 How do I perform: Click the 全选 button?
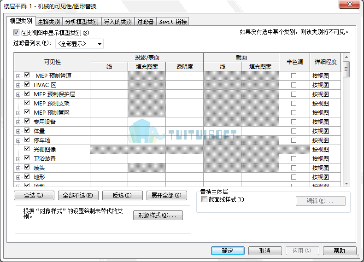pos(34,195)
